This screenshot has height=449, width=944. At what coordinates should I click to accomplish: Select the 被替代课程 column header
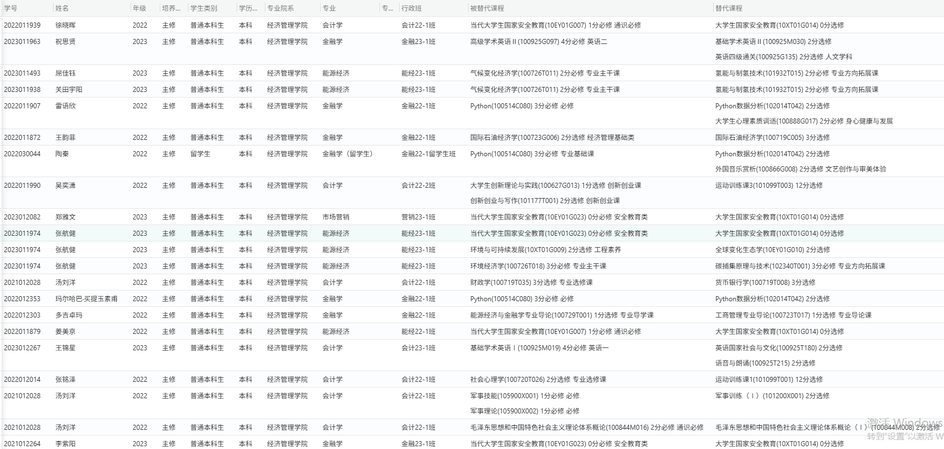(x=487, y=8)
